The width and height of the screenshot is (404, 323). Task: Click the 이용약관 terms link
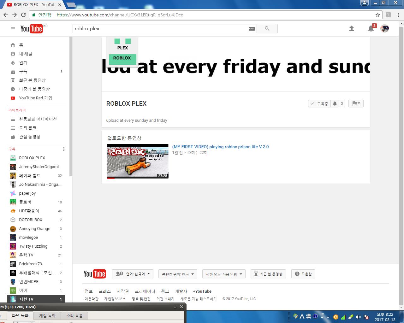coord(92,299)
